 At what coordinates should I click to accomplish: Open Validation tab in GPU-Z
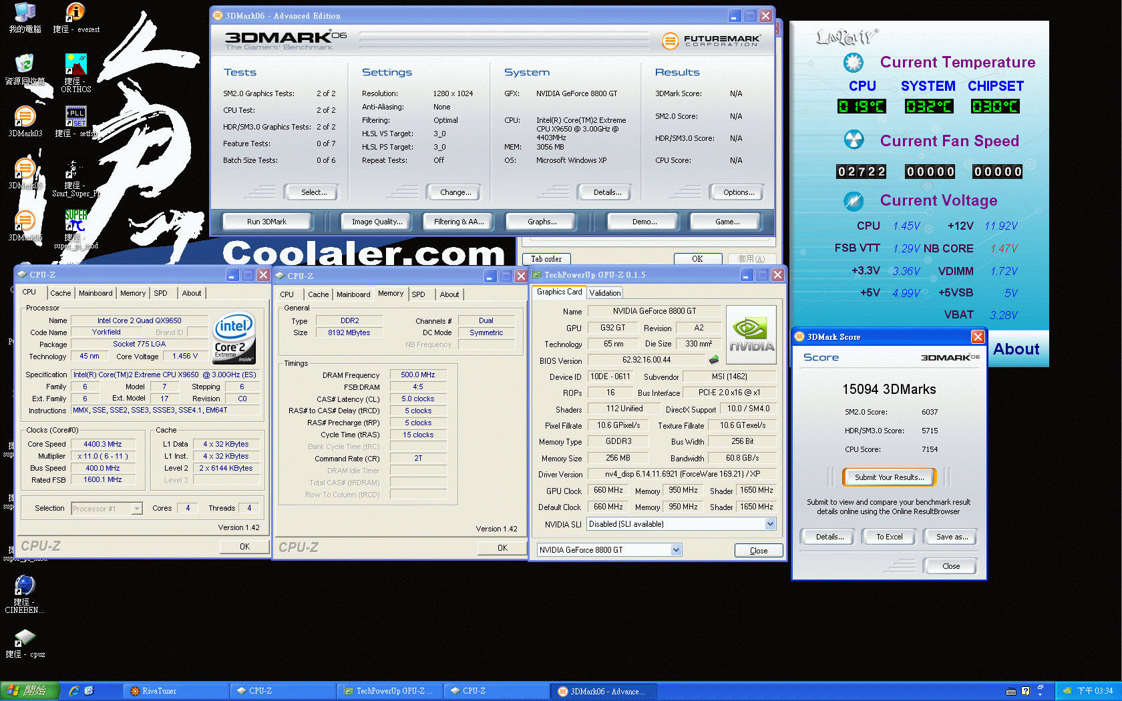point(605,293)
